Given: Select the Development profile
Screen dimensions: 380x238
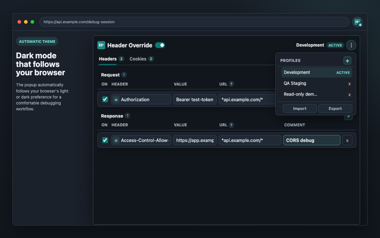Looking at the screenshot, I should 317,72.
